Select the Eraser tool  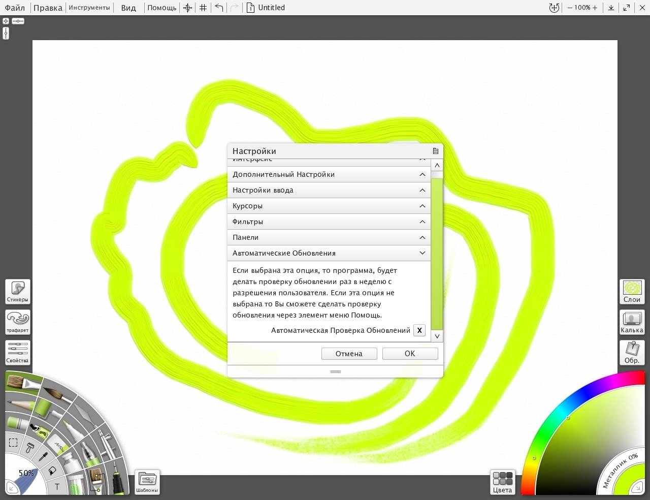(58, 445)
